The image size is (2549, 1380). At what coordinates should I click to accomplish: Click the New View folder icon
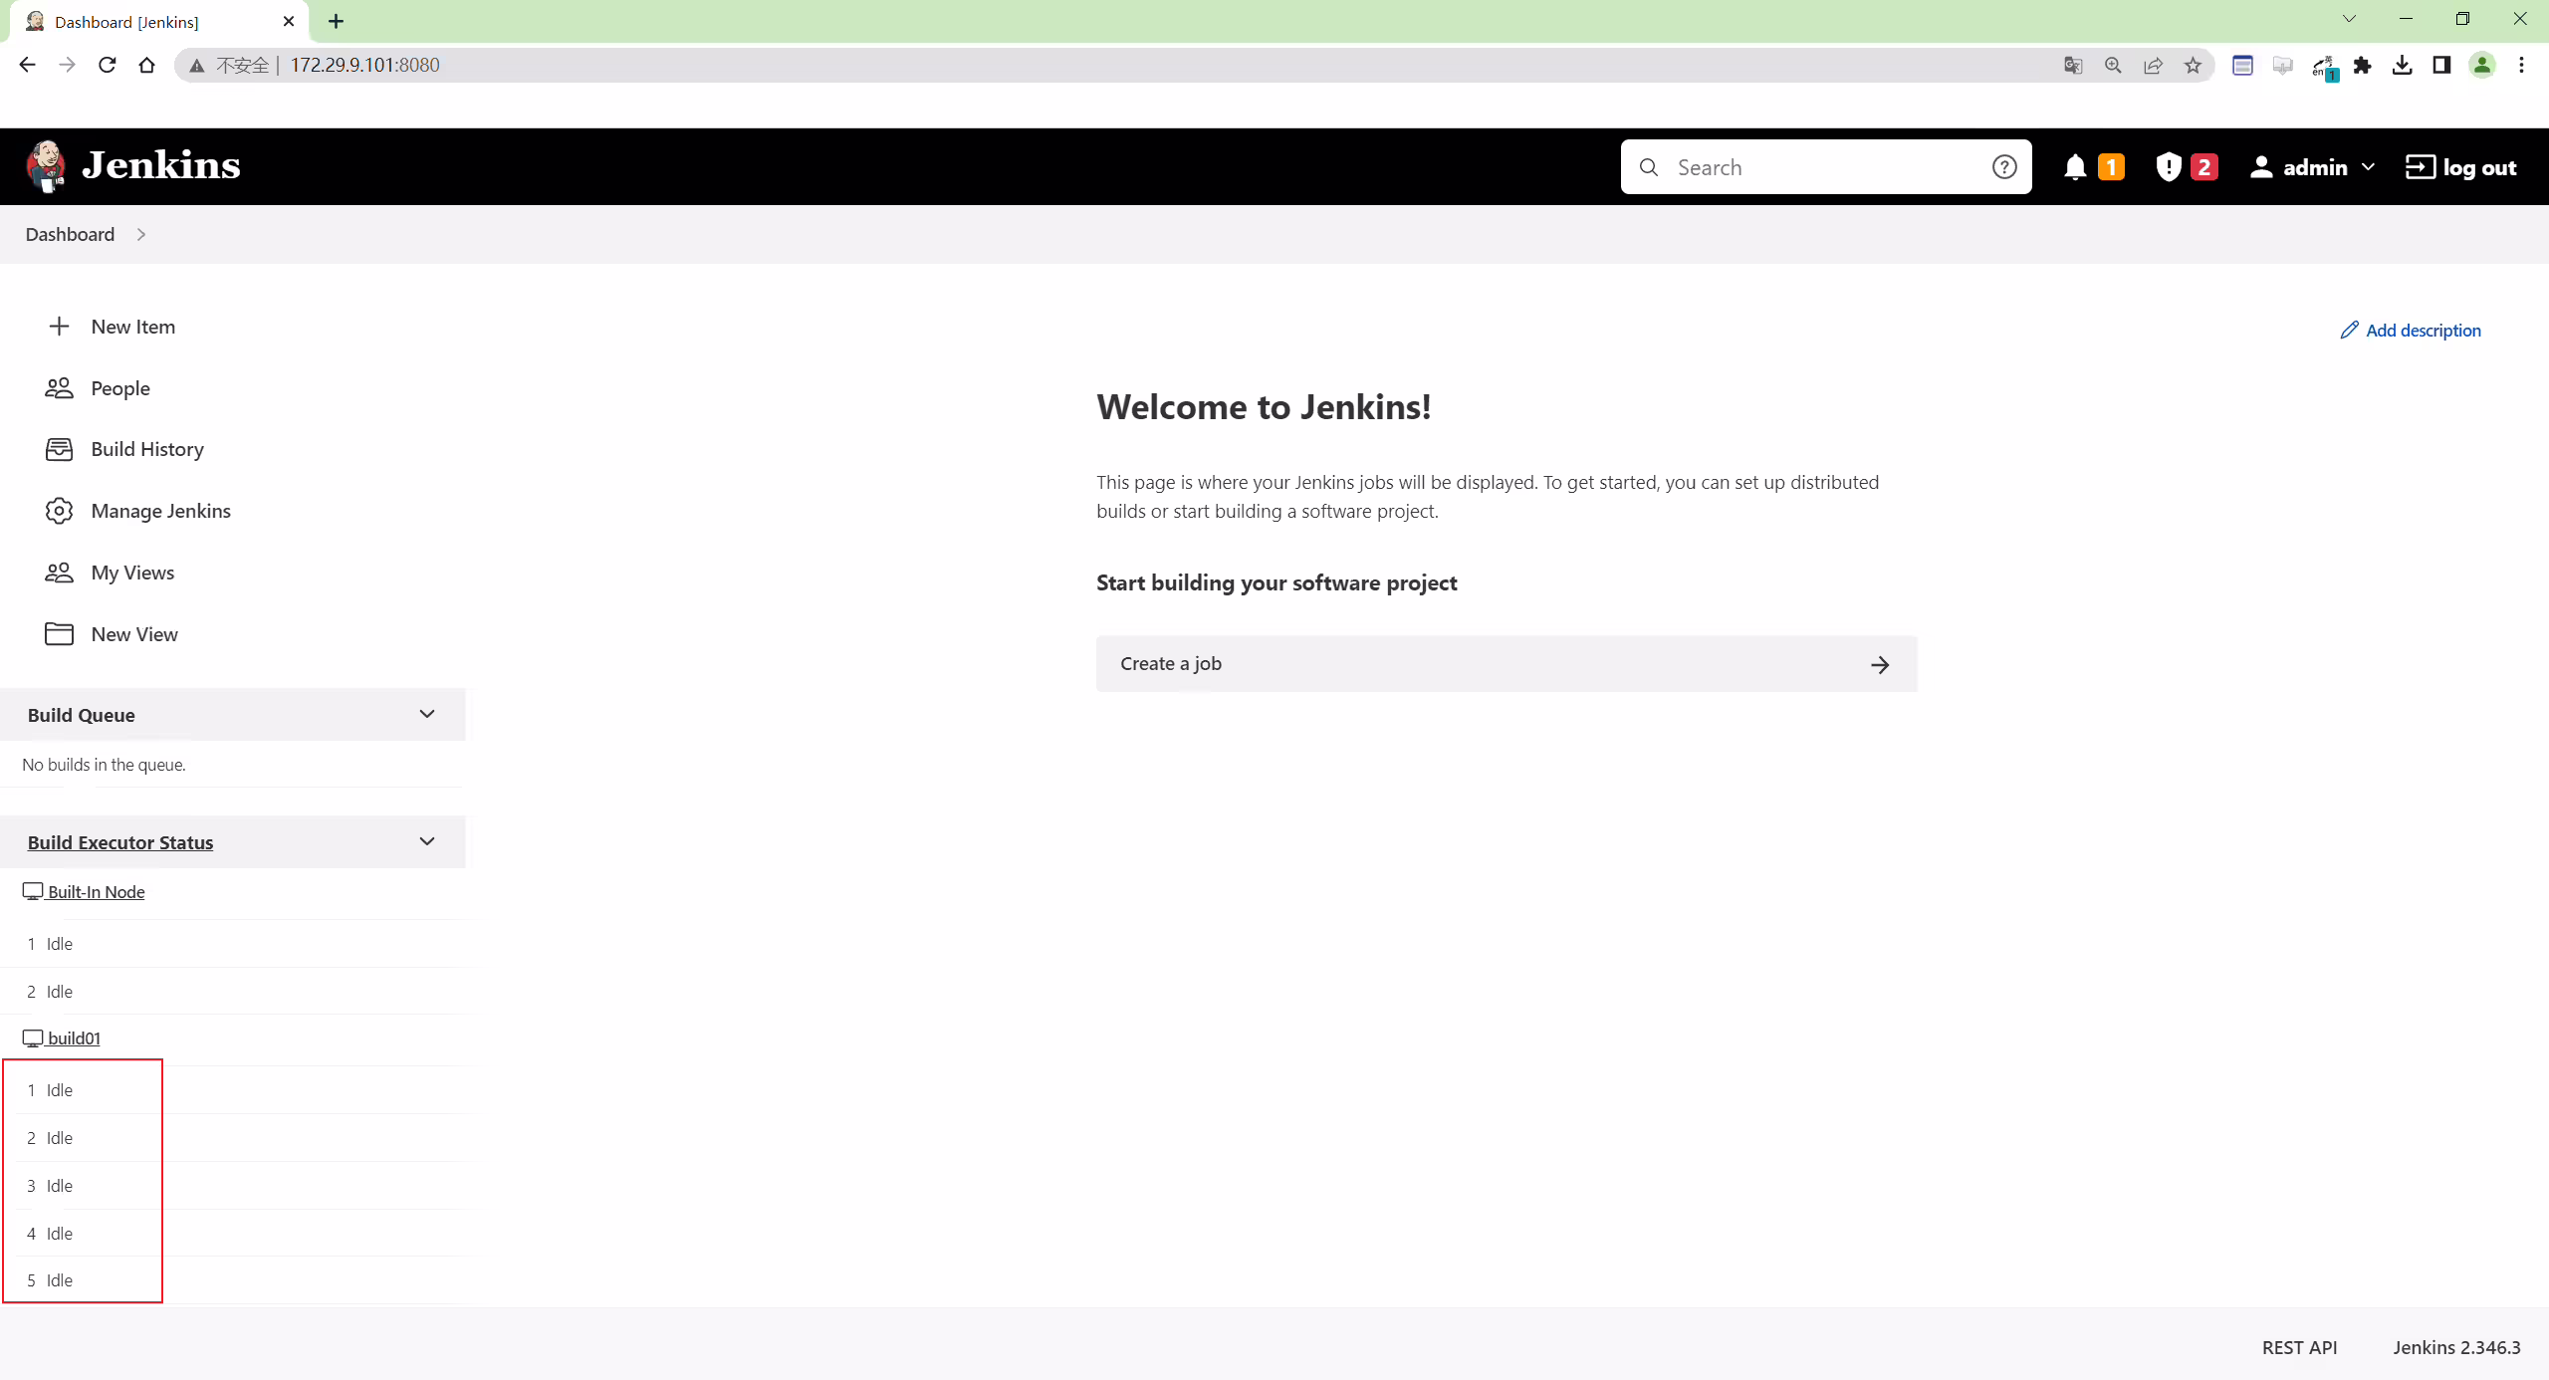(x=59, y=634)
